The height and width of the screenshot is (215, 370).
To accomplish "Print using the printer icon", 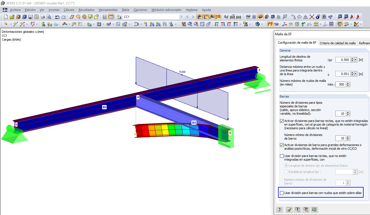I will (43, 17).
